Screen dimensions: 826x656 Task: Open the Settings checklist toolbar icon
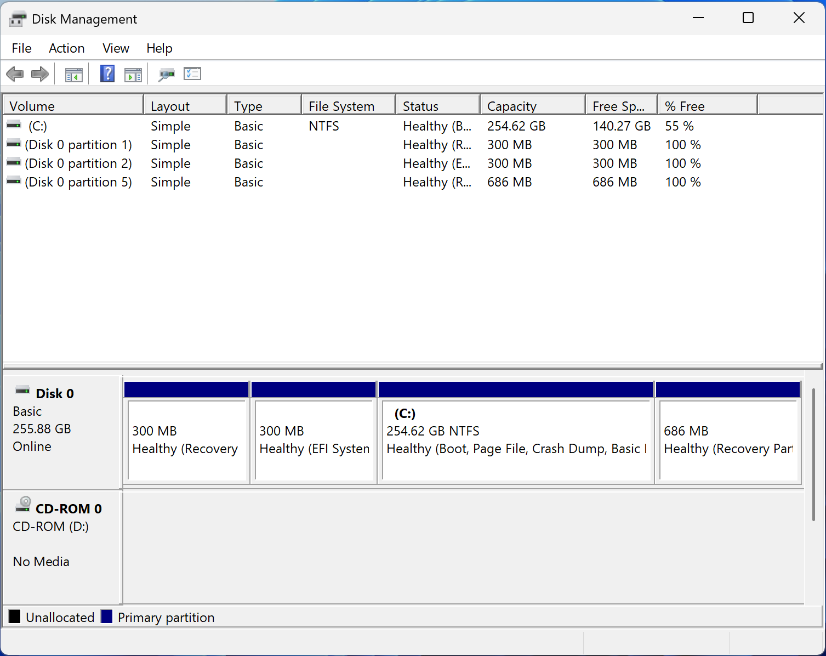(x=192, y=73)
